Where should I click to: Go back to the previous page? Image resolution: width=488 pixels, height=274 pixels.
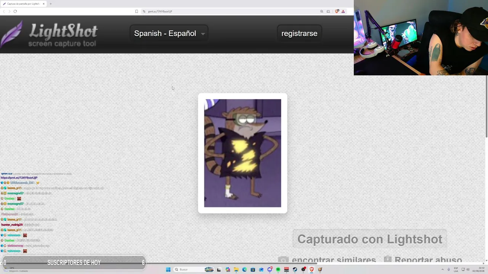[3, 11]
